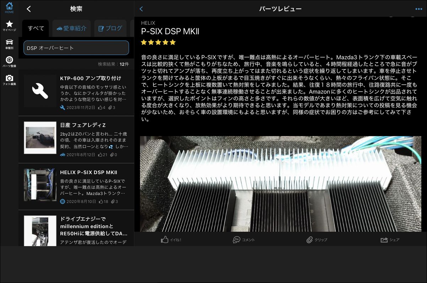Click clip count 3 on HELIX result

(x=114, y=202)
